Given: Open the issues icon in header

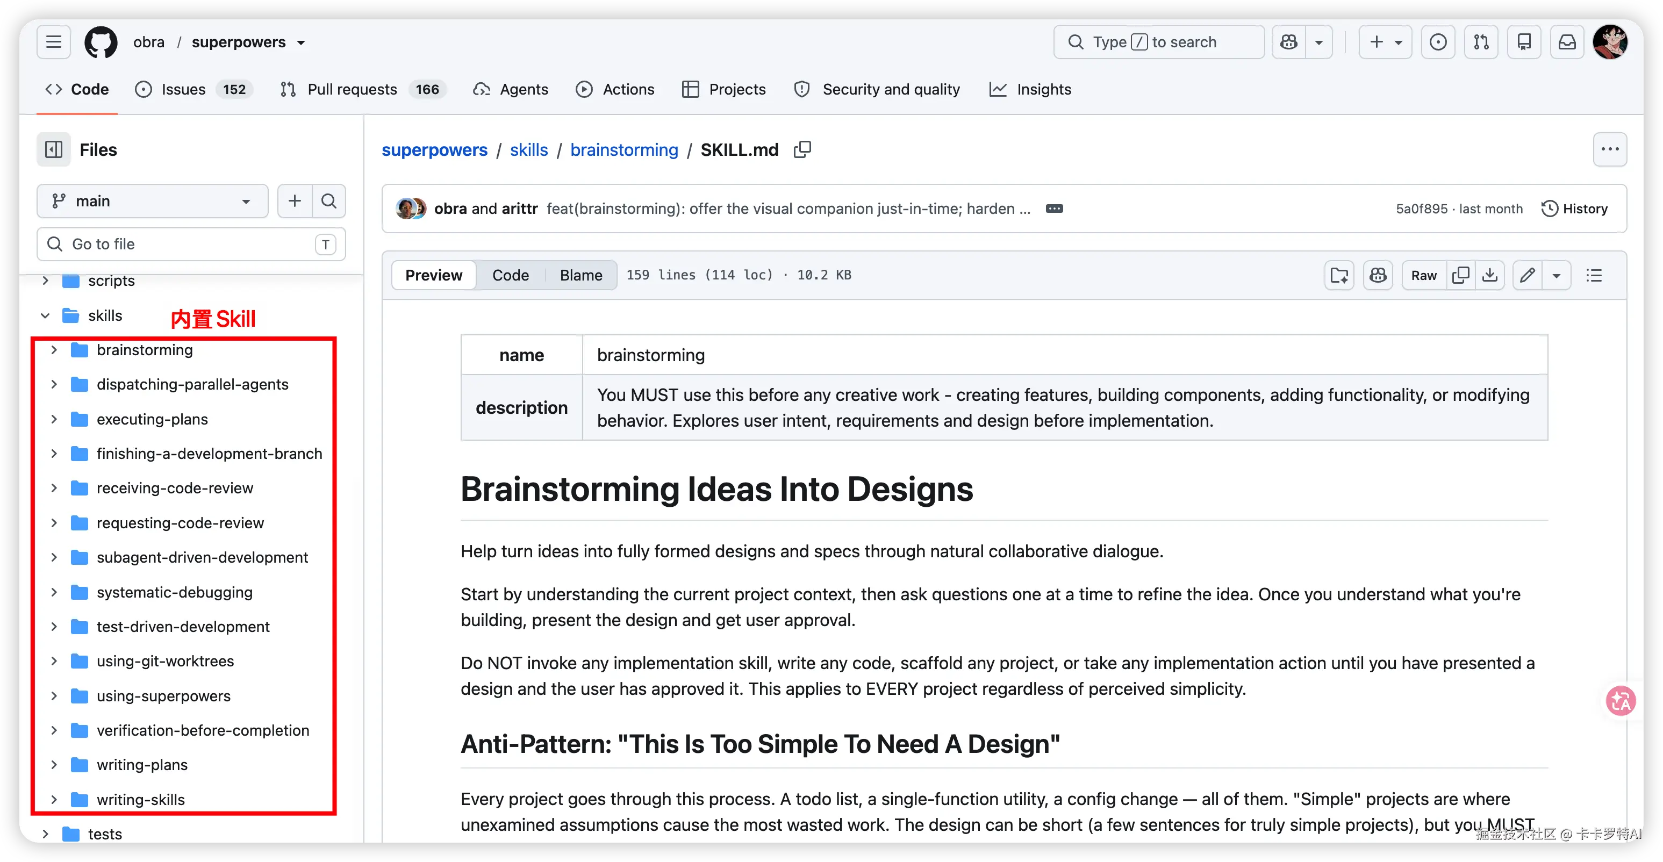Looking at the screenshot, I should pyautogui.click(x=1438, y=42).
